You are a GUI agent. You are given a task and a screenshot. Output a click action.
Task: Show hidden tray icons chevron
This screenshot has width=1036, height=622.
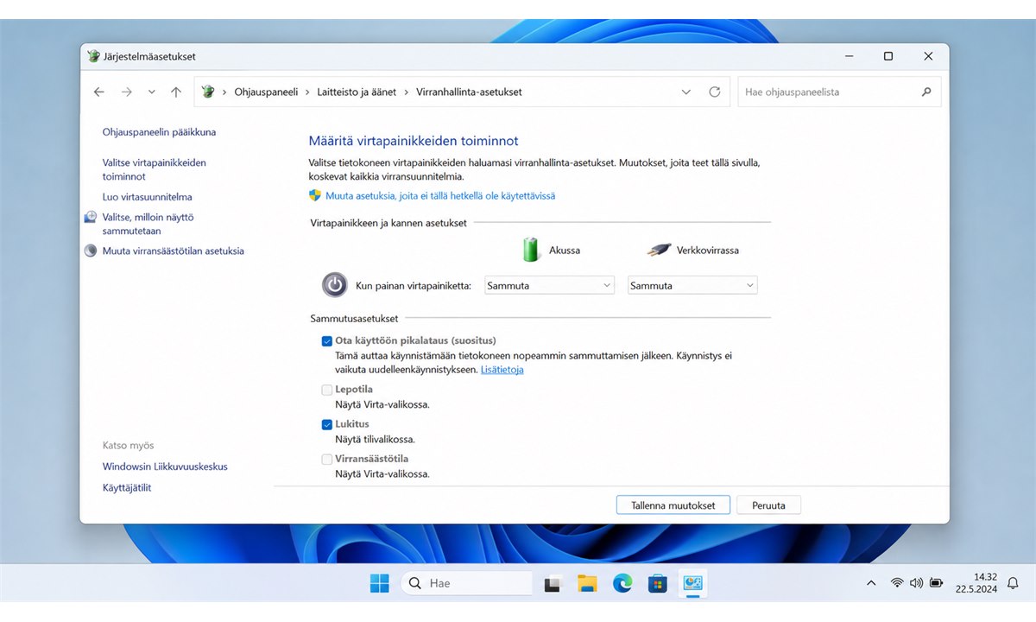[870, 583]
